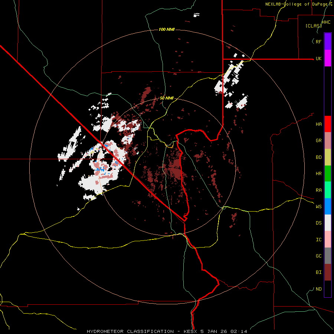Click the "UK" legend label

tap(318, 58)
